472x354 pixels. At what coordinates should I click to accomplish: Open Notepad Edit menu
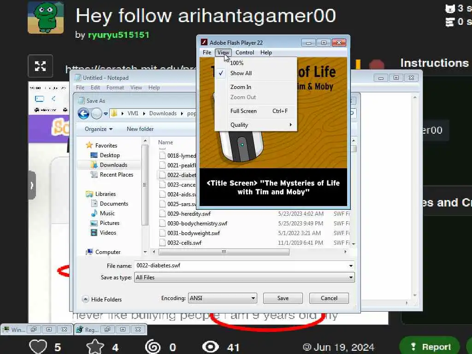click(x=95, y=88)
